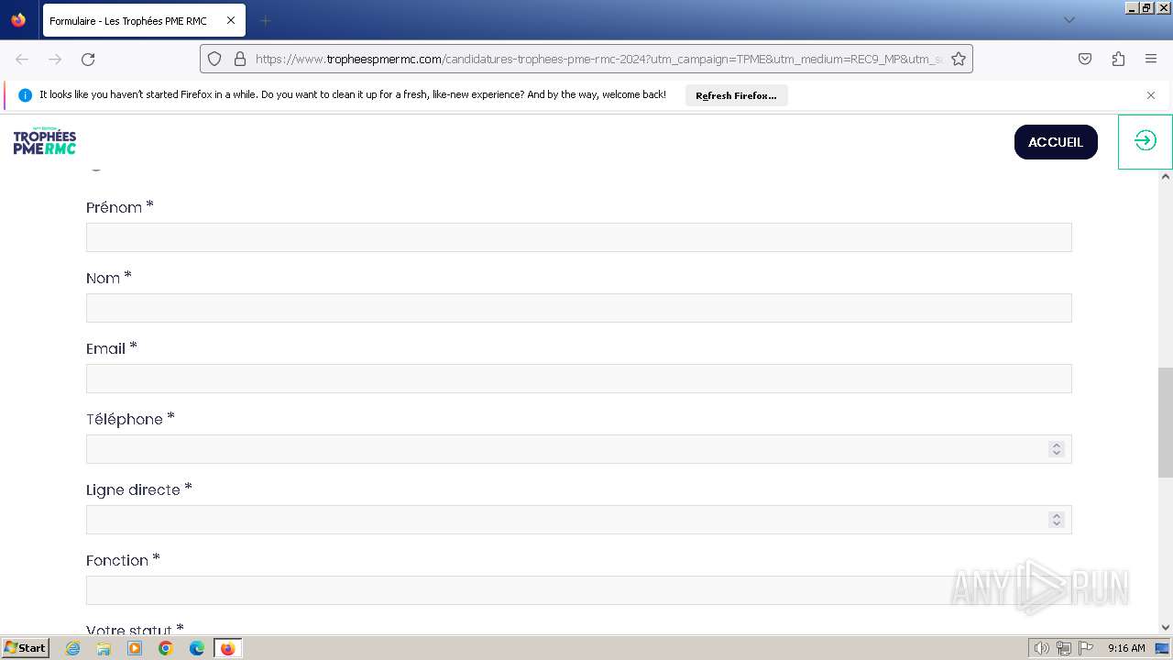
Task: Click the Prénom * label
Action: [120, 207]
